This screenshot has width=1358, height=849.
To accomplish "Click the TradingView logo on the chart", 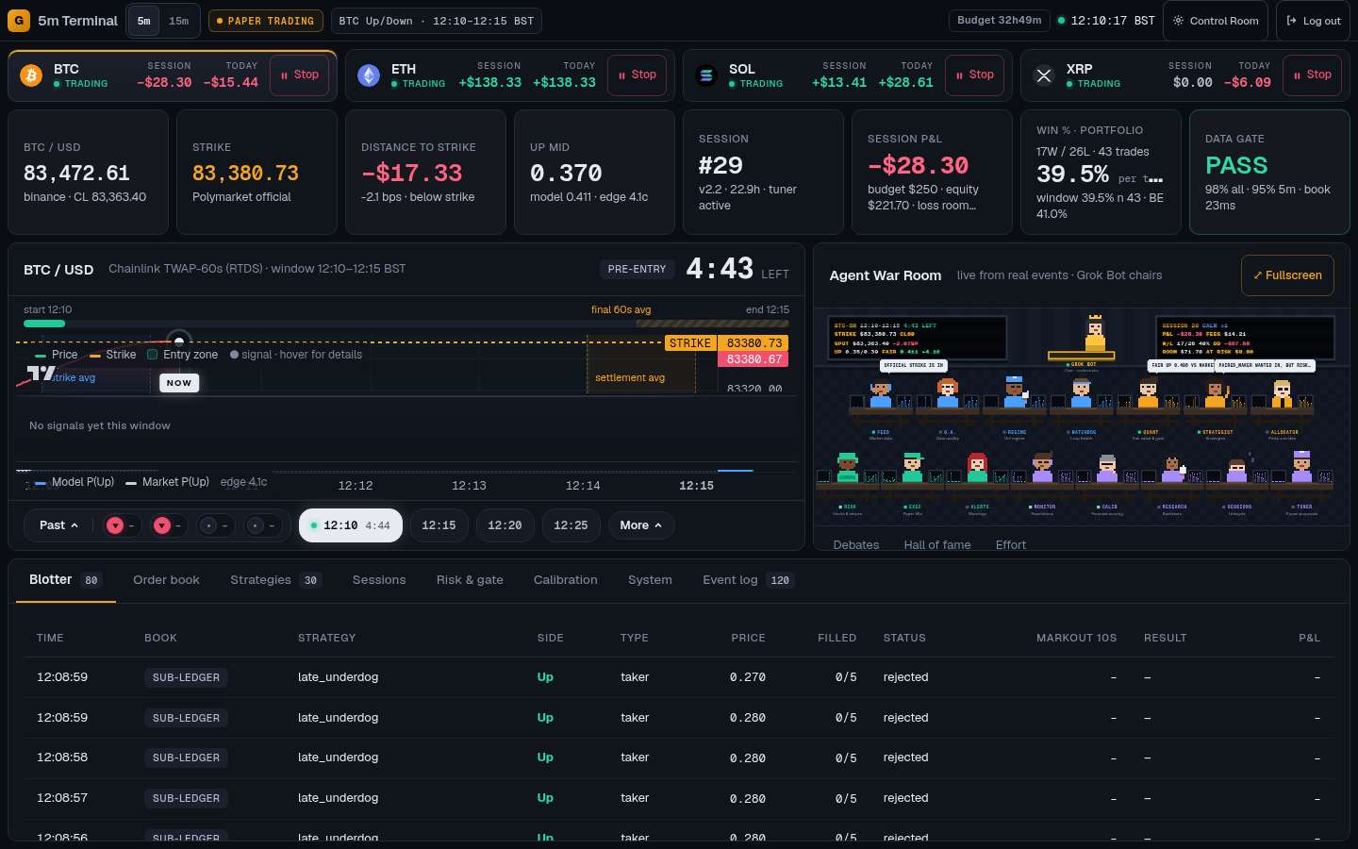I will click(x=41, y=374).
